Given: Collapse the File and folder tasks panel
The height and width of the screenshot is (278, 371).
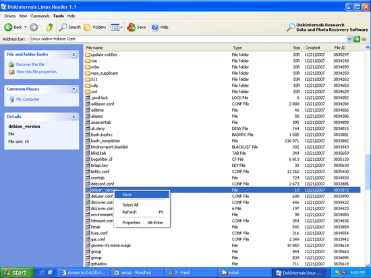Looking at the screenshot, I should point(74,55).
